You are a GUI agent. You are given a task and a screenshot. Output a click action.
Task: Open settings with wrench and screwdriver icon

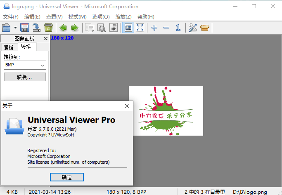[x=193, y=28]
